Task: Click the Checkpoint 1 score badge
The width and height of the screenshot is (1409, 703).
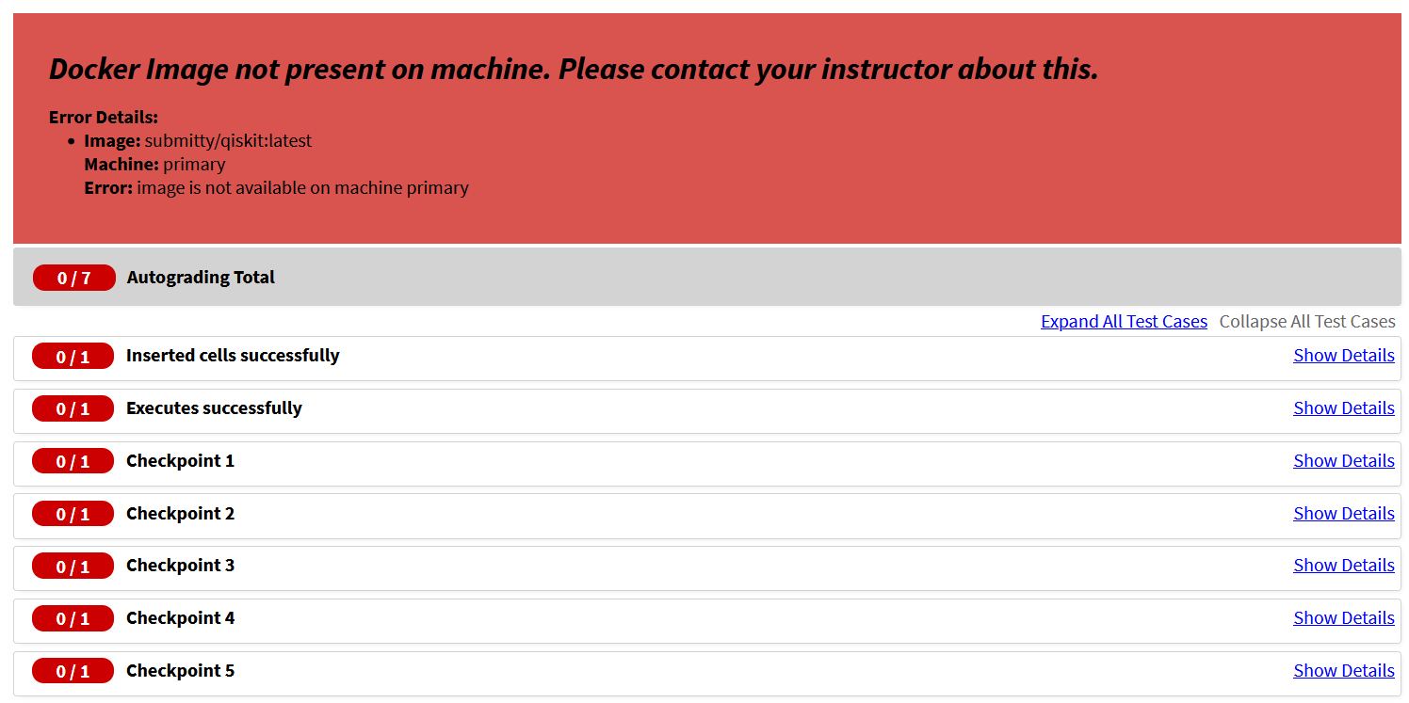Action: [x=73, y=461]
